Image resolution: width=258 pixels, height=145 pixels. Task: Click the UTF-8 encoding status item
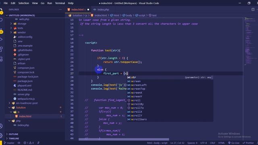tap(204, 143)
